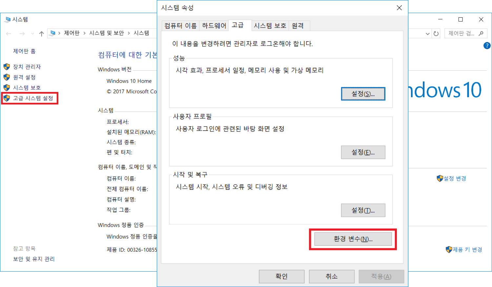The width and height of the screenshot is (492, 287).
Task: Go to 제어판 홈
Action: pos(24,51)
